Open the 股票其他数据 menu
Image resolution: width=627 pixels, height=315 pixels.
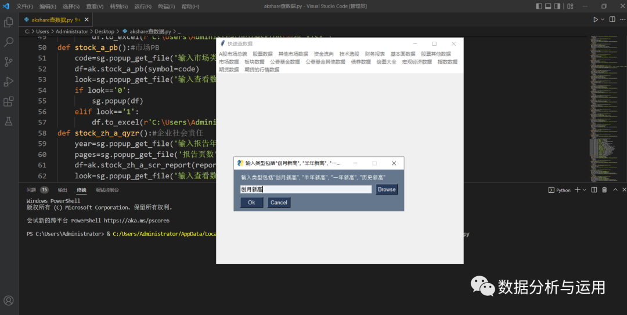tap(436, 54)
